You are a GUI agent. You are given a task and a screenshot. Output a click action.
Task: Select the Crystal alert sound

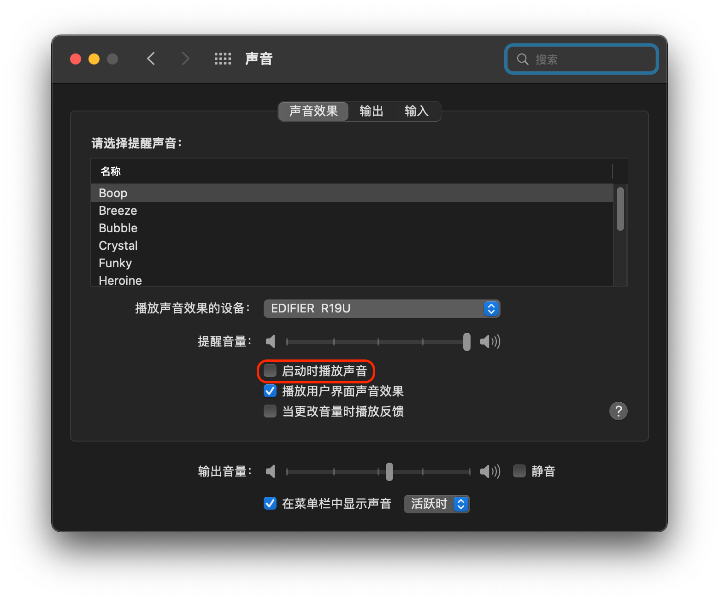[x=118, y=246]
